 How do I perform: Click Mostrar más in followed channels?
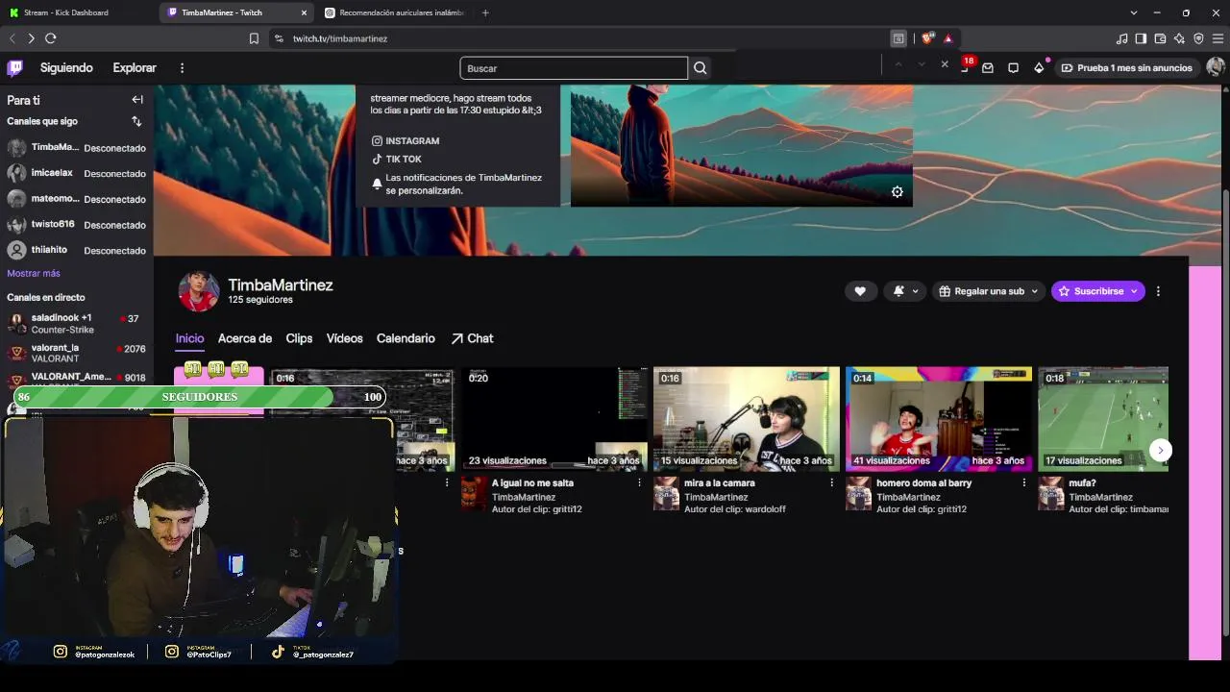34,274
